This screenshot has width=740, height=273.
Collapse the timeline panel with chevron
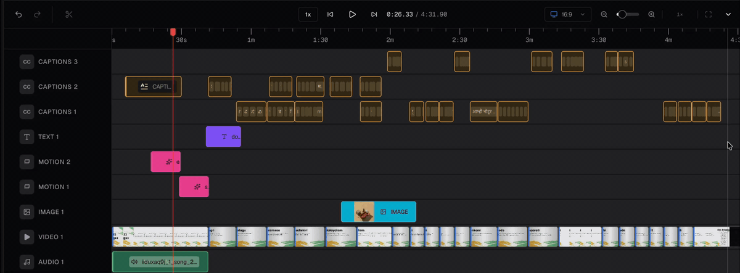point(728,14)
